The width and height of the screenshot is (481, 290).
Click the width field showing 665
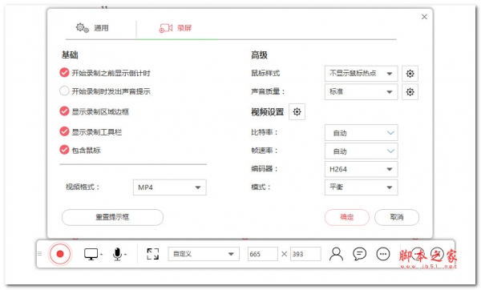pos(263,254)
